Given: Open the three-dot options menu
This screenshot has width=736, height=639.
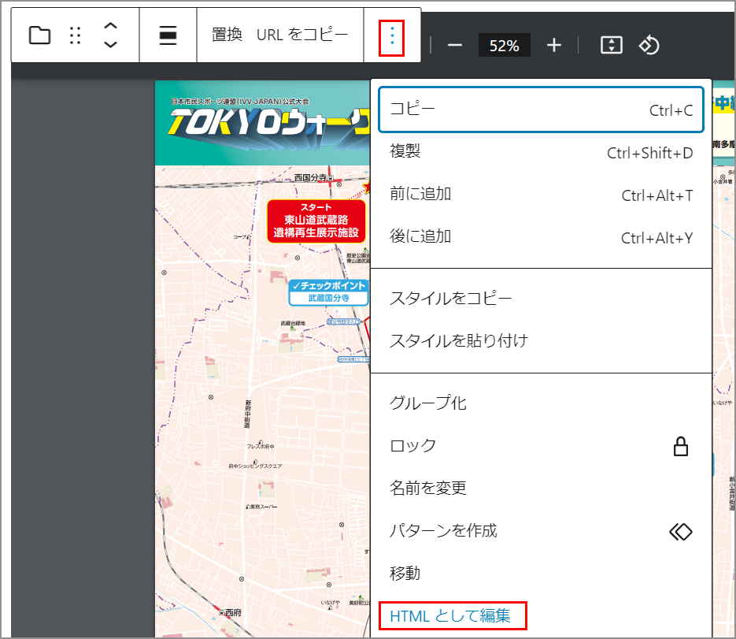Looking at the screenshot, I should [391, 35].
